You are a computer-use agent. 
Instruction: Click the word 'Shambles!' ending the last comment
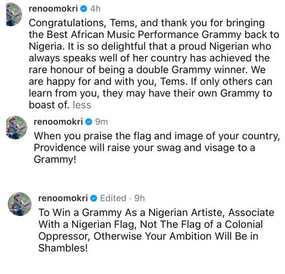coord(63,248)
